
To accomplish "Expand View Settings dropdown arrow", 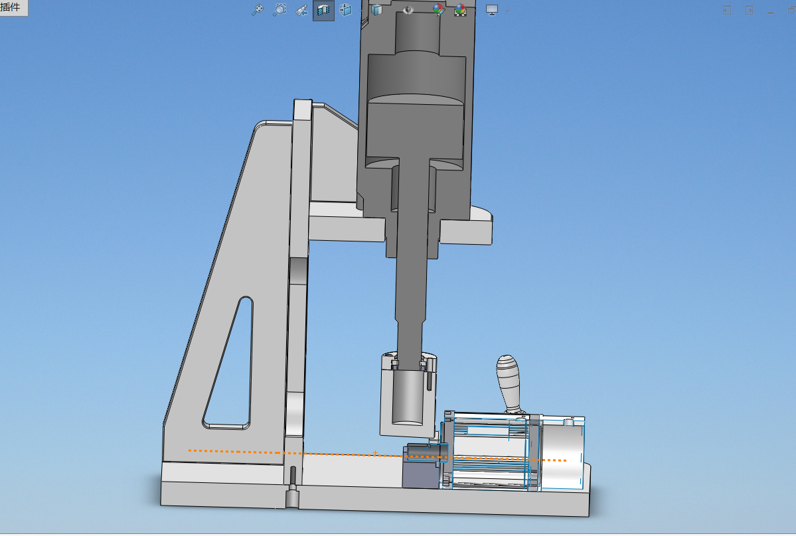I will pos(507,10).
